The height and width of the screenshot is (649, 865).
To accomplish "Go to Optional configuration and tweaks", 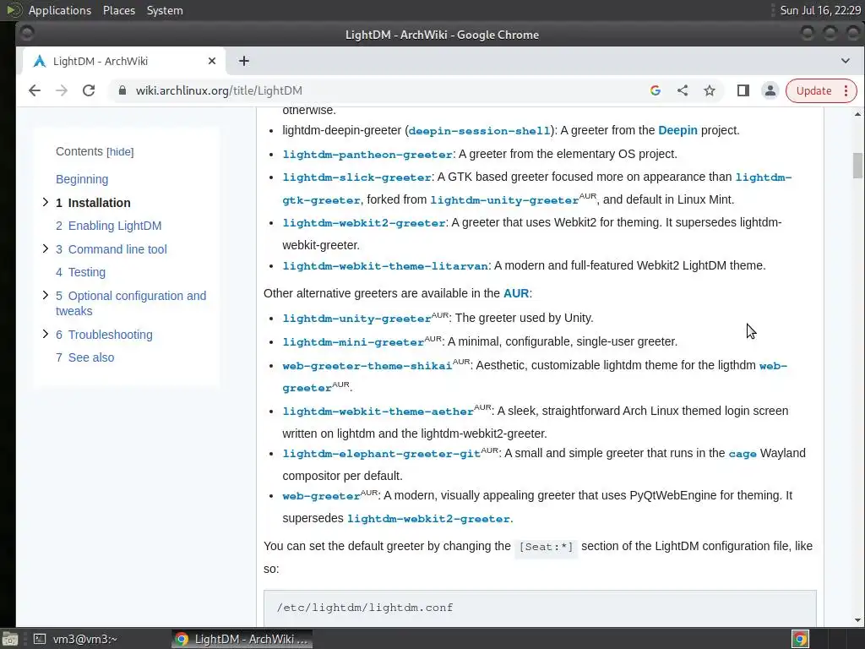I will tap(131, 303).
